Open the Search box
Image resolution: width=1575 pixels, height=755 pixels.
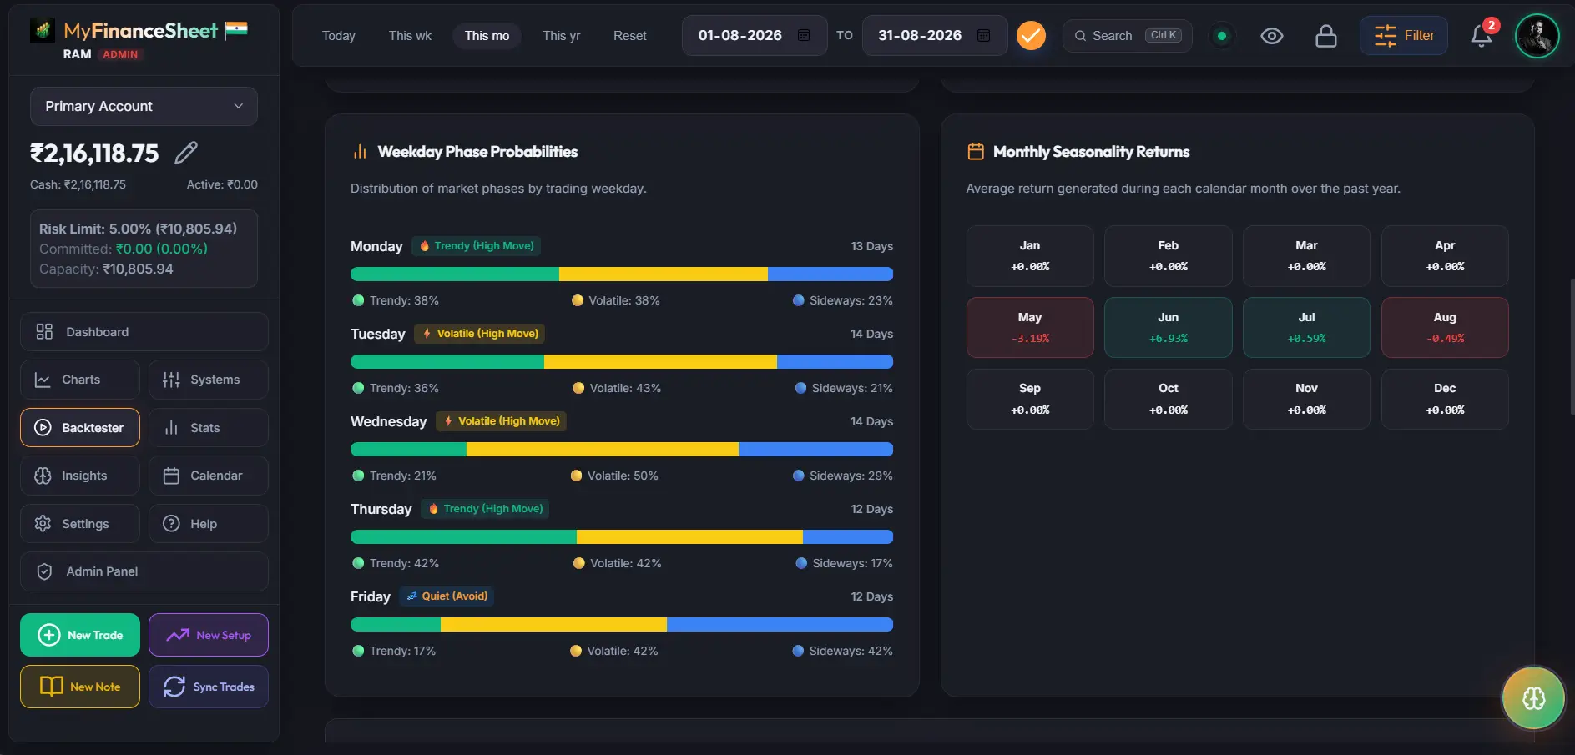1128,36
